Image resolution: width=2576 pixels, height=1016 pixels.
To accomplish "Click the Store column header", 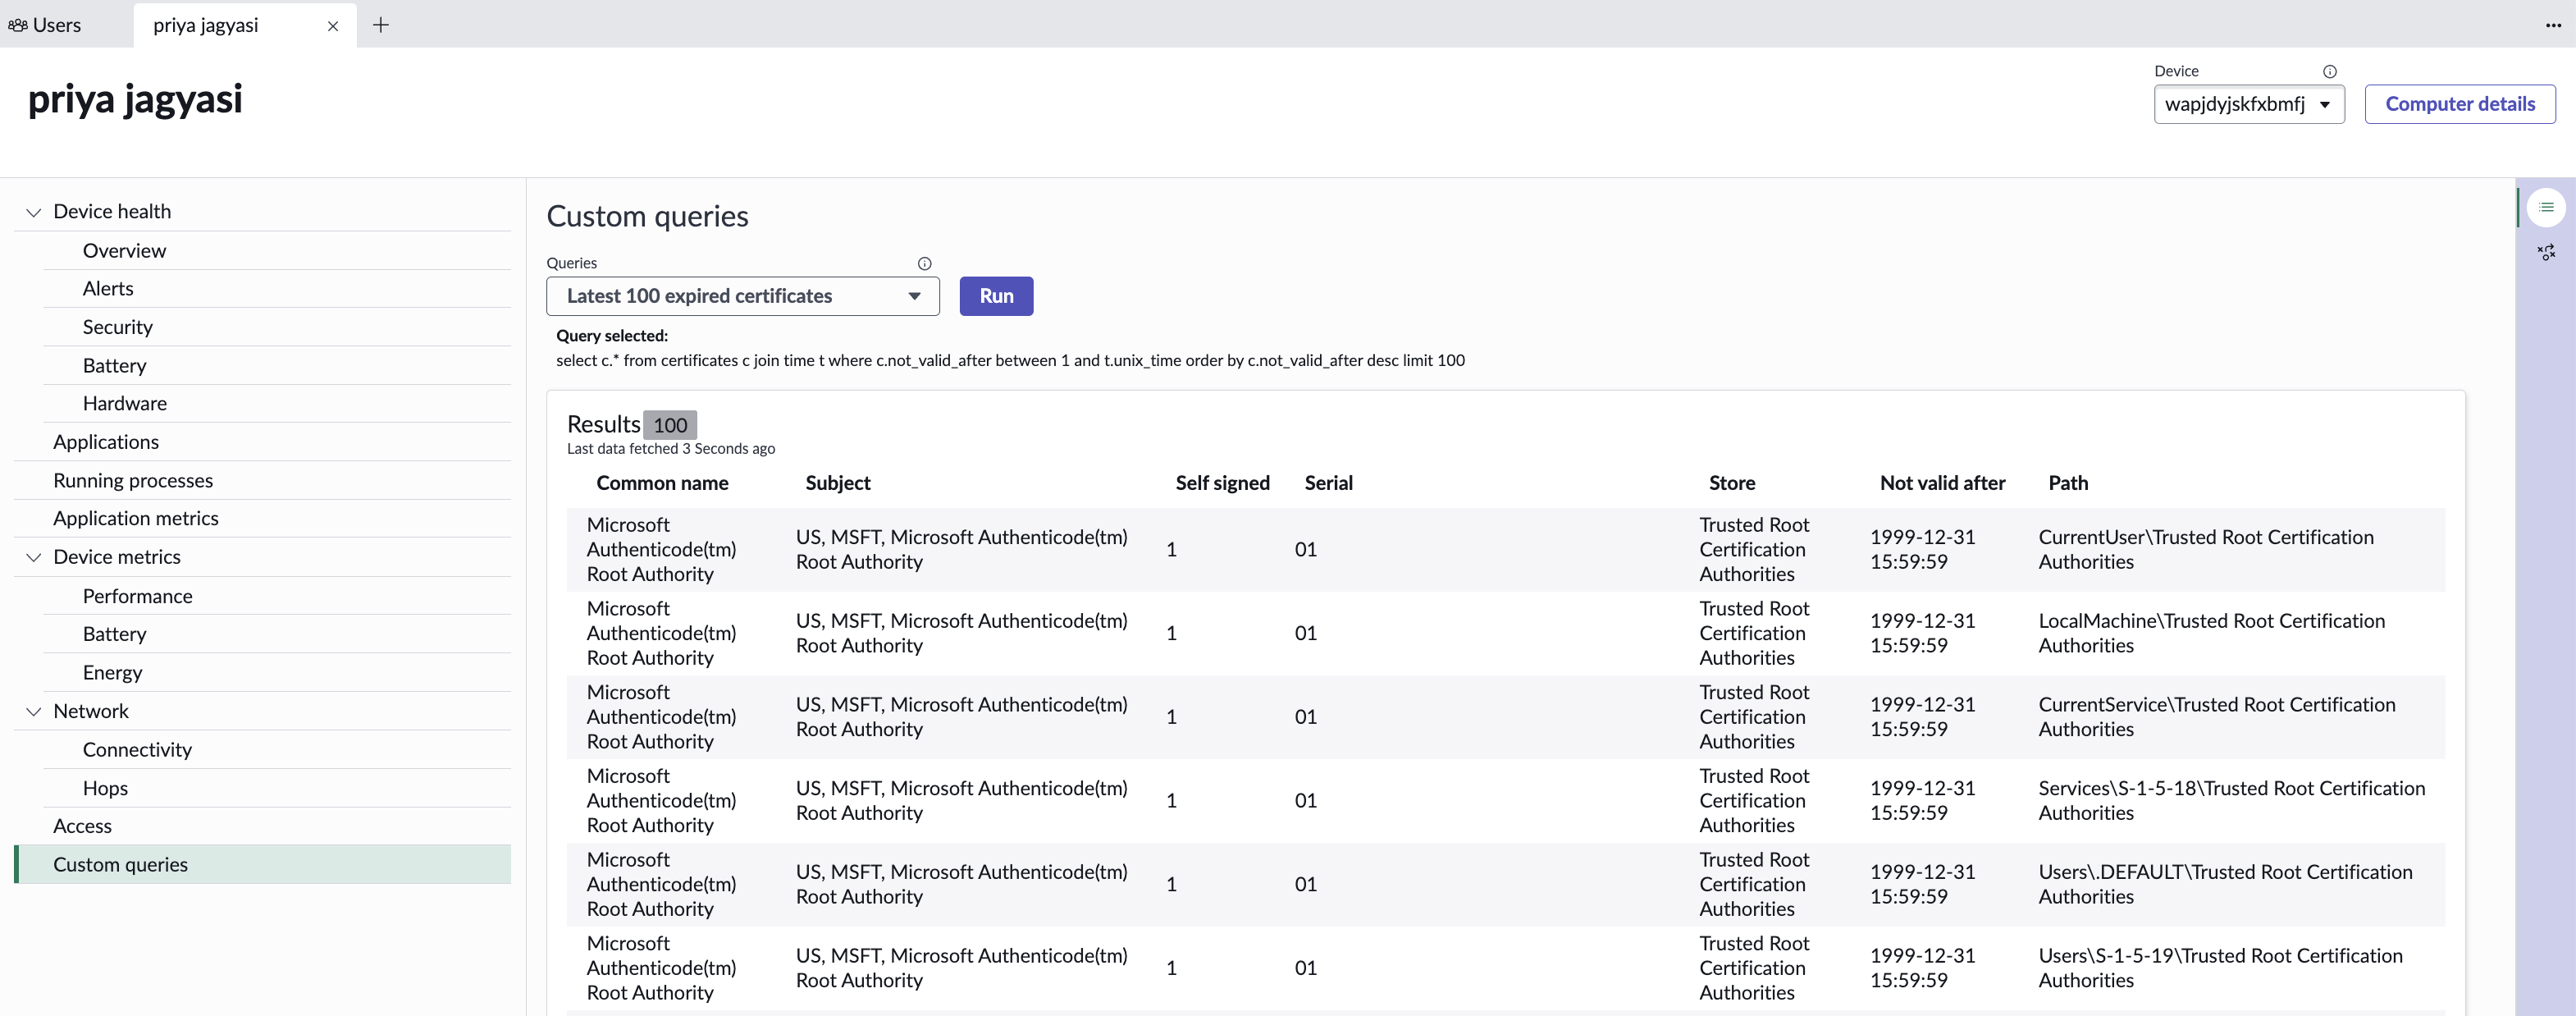I will point(1732,483).
